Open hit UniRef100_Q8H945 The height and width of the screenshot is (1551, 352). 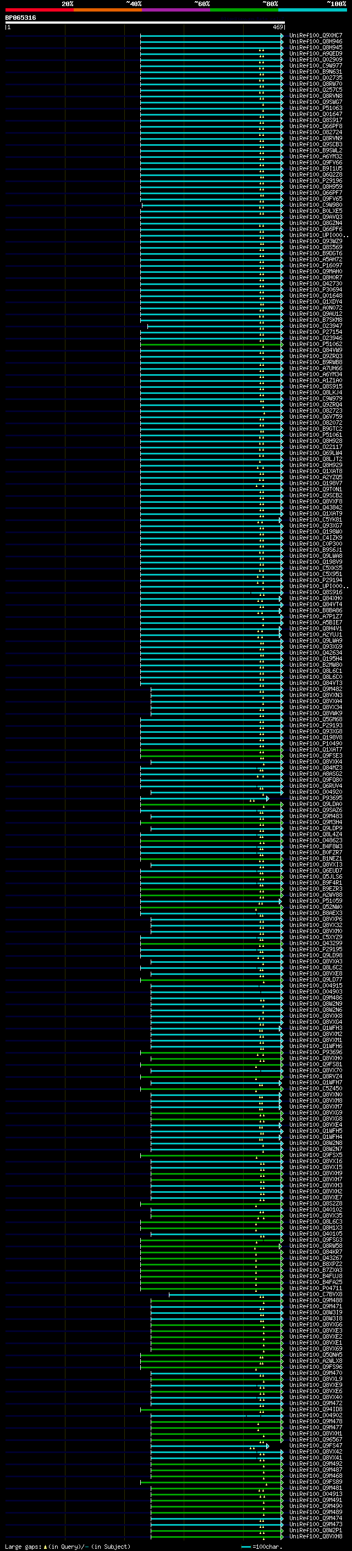pyautogui.click(x=315, y=47)
